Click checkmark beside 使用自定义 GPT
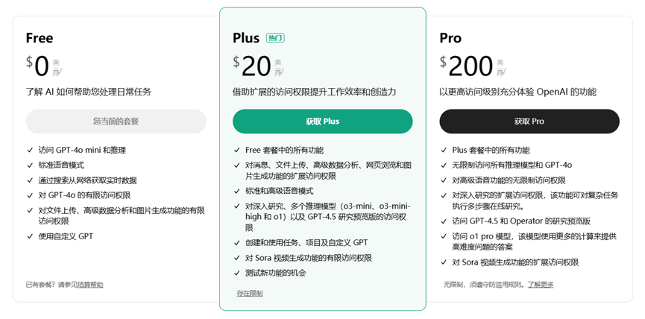The width and height of the screenshot is (645, 319). click(30, 236)
